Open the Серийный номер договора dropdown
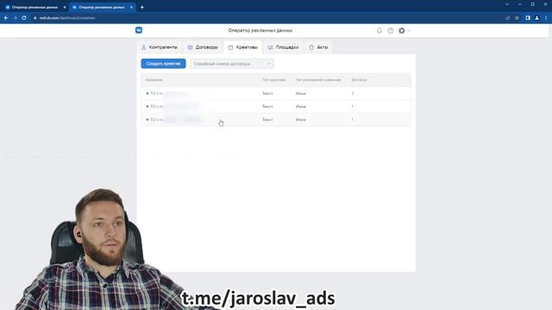Image resolution: width=552 pixels, height=310 pixels. [232, 64]
